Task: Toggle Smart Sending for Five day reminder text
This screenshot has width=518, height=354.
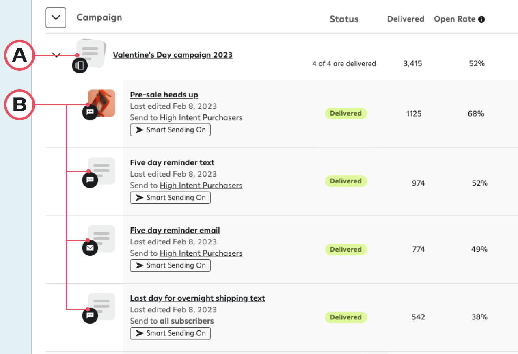Action: 170,198
